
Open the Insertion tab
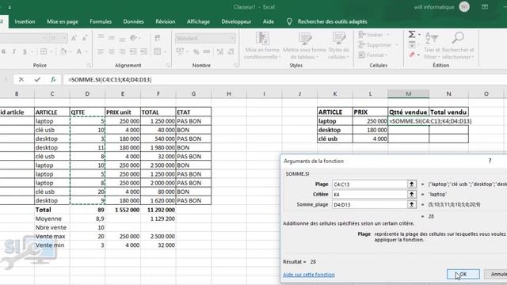(25, 21)
